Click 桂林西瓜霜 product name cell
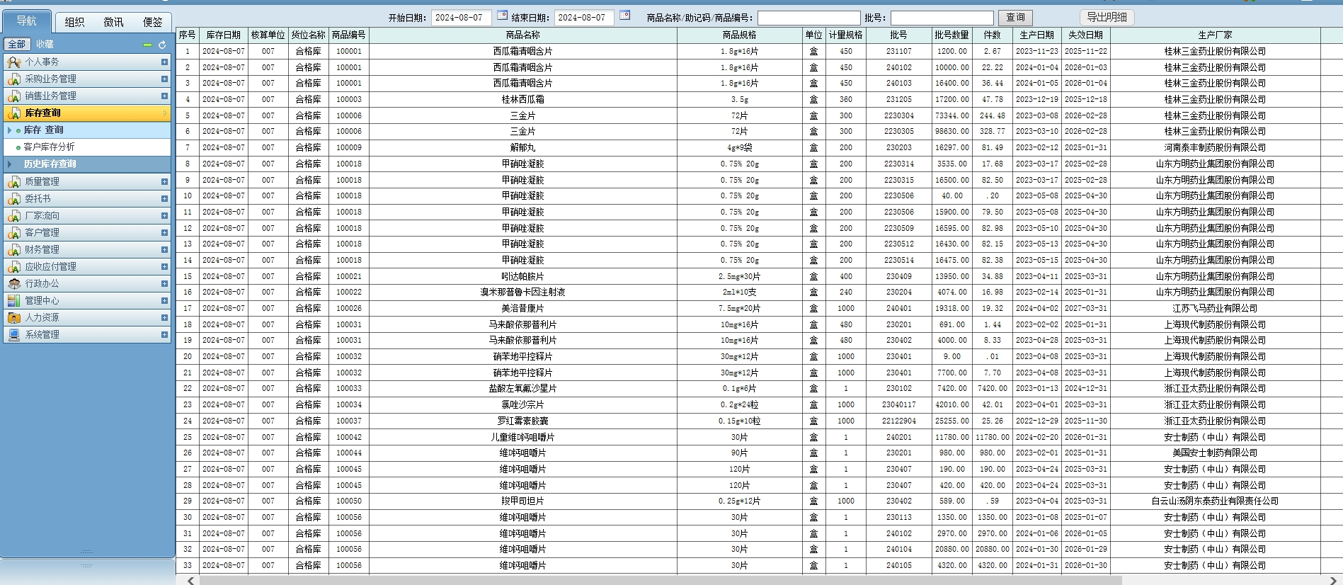 [522, 100]
